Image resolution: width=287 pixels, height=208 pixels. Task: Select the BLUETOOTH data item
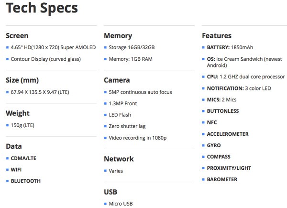point(26,181)
